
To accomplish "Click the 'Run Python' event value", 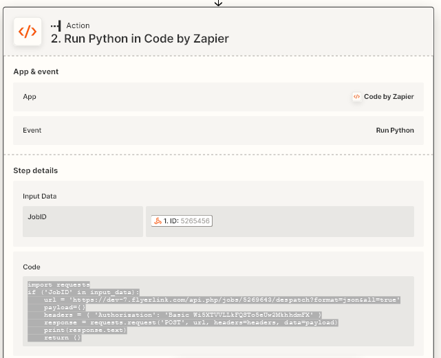I will (x=395, y=131).
